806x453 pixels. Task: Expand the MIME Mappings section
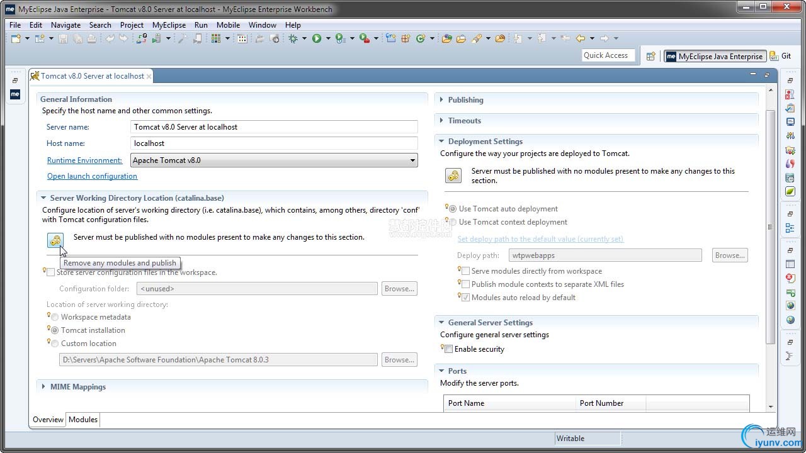(43, 387)
